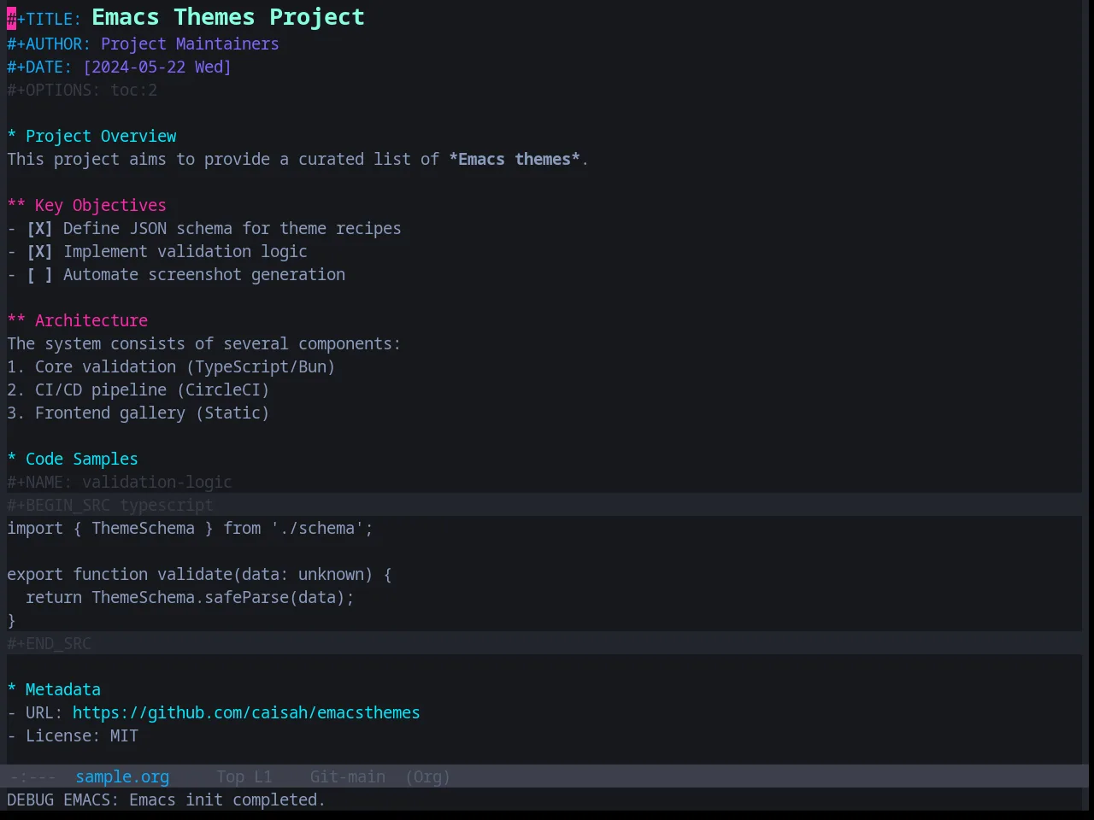The height and width of the screenshot is (820, 1094).
Task: Click the 'Code Samples' heading text
Action: pos(82,459)
